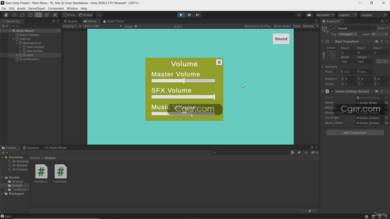Image resolution: width=390 pixels, height=219 pixels.
Task: Collapse the Canvas tree item
Action: pyautogui.click(x=13, y=39)
